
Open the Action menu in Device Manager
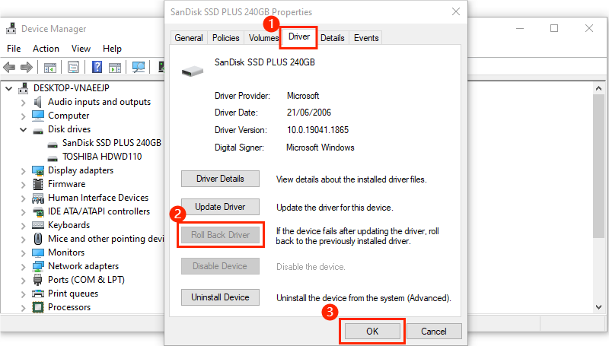click(x=46, y=49)
